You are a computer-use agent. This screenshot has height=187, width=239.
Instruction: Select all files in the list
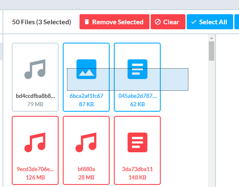210,22
